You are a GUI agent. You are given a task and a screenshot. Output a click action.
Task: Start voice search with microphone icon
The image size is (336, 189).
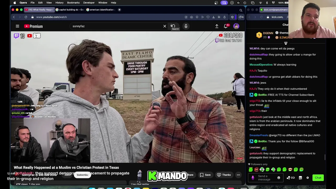tap(186, 26)
